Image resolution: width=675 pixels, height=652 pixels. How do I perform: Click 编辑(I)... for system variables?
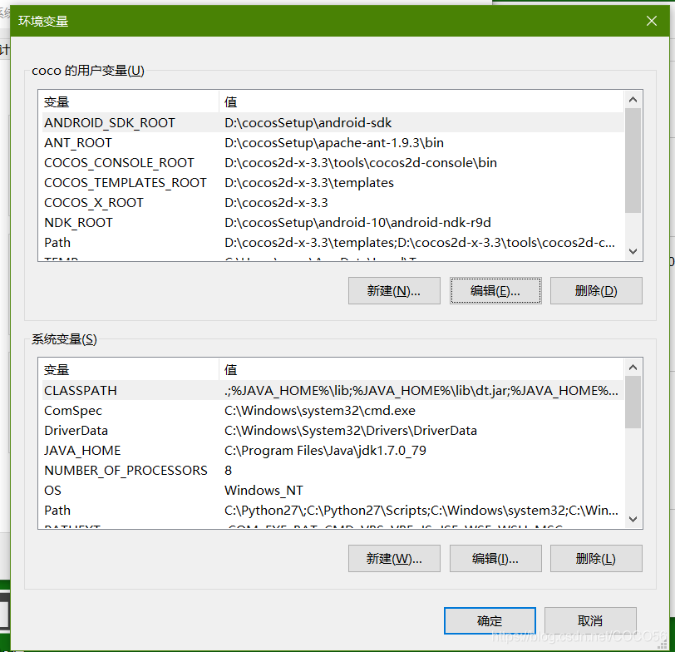(x=495, y=559)
